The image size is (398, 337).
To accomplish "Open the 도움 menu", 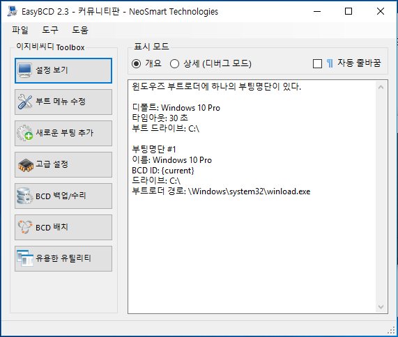I will [80, 30].
